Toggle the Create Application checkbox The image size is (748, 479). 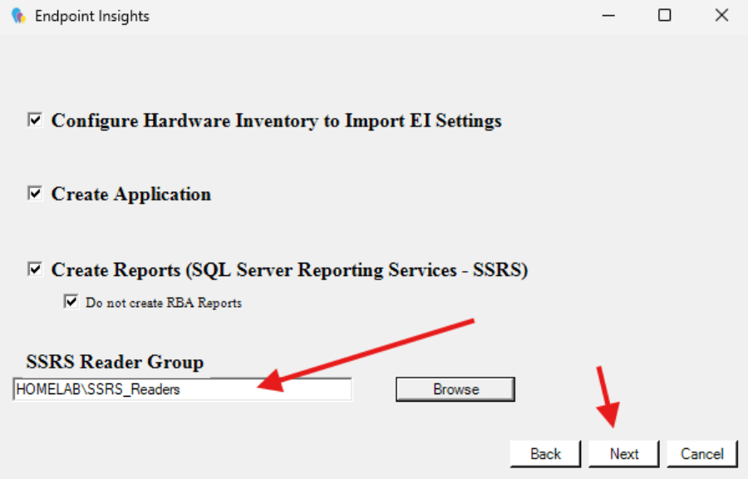33,193
